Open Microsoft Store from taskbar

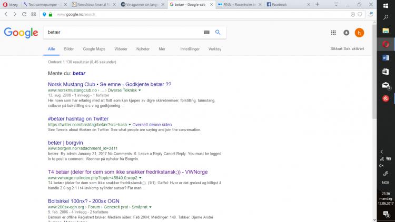[386, 72]
